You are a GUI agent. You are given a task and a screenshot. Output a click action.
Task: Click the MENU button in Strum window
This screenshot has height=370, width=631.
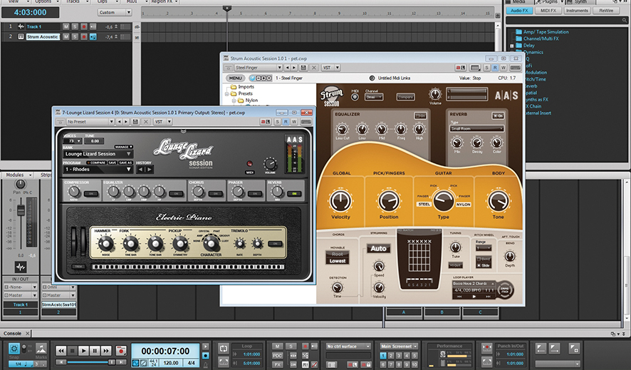(236, 78)
